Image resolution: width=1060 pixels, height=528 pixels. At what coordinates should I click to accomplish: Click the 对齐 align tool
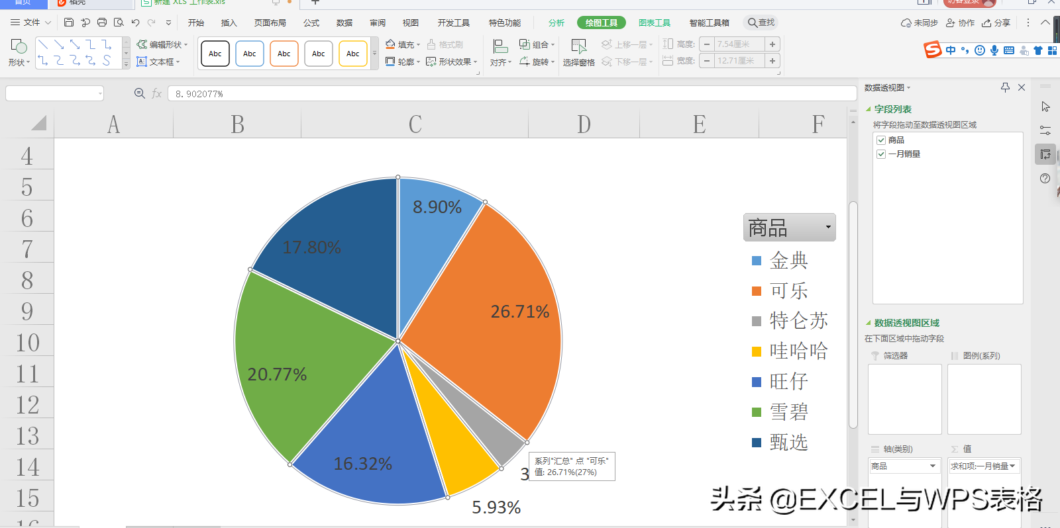(501, 53)
